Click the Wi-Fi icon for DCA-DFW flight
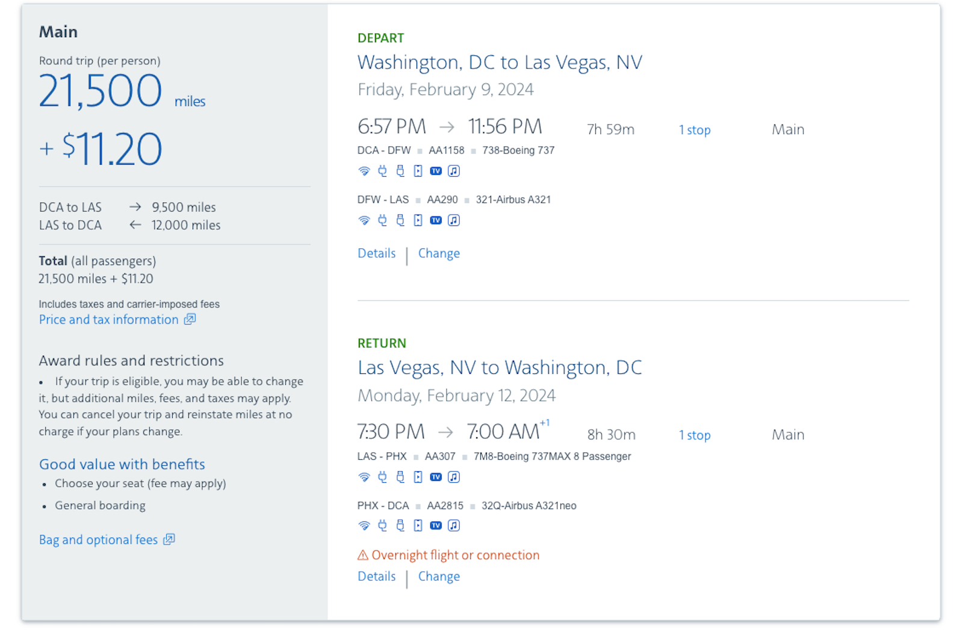 point(364,171)
